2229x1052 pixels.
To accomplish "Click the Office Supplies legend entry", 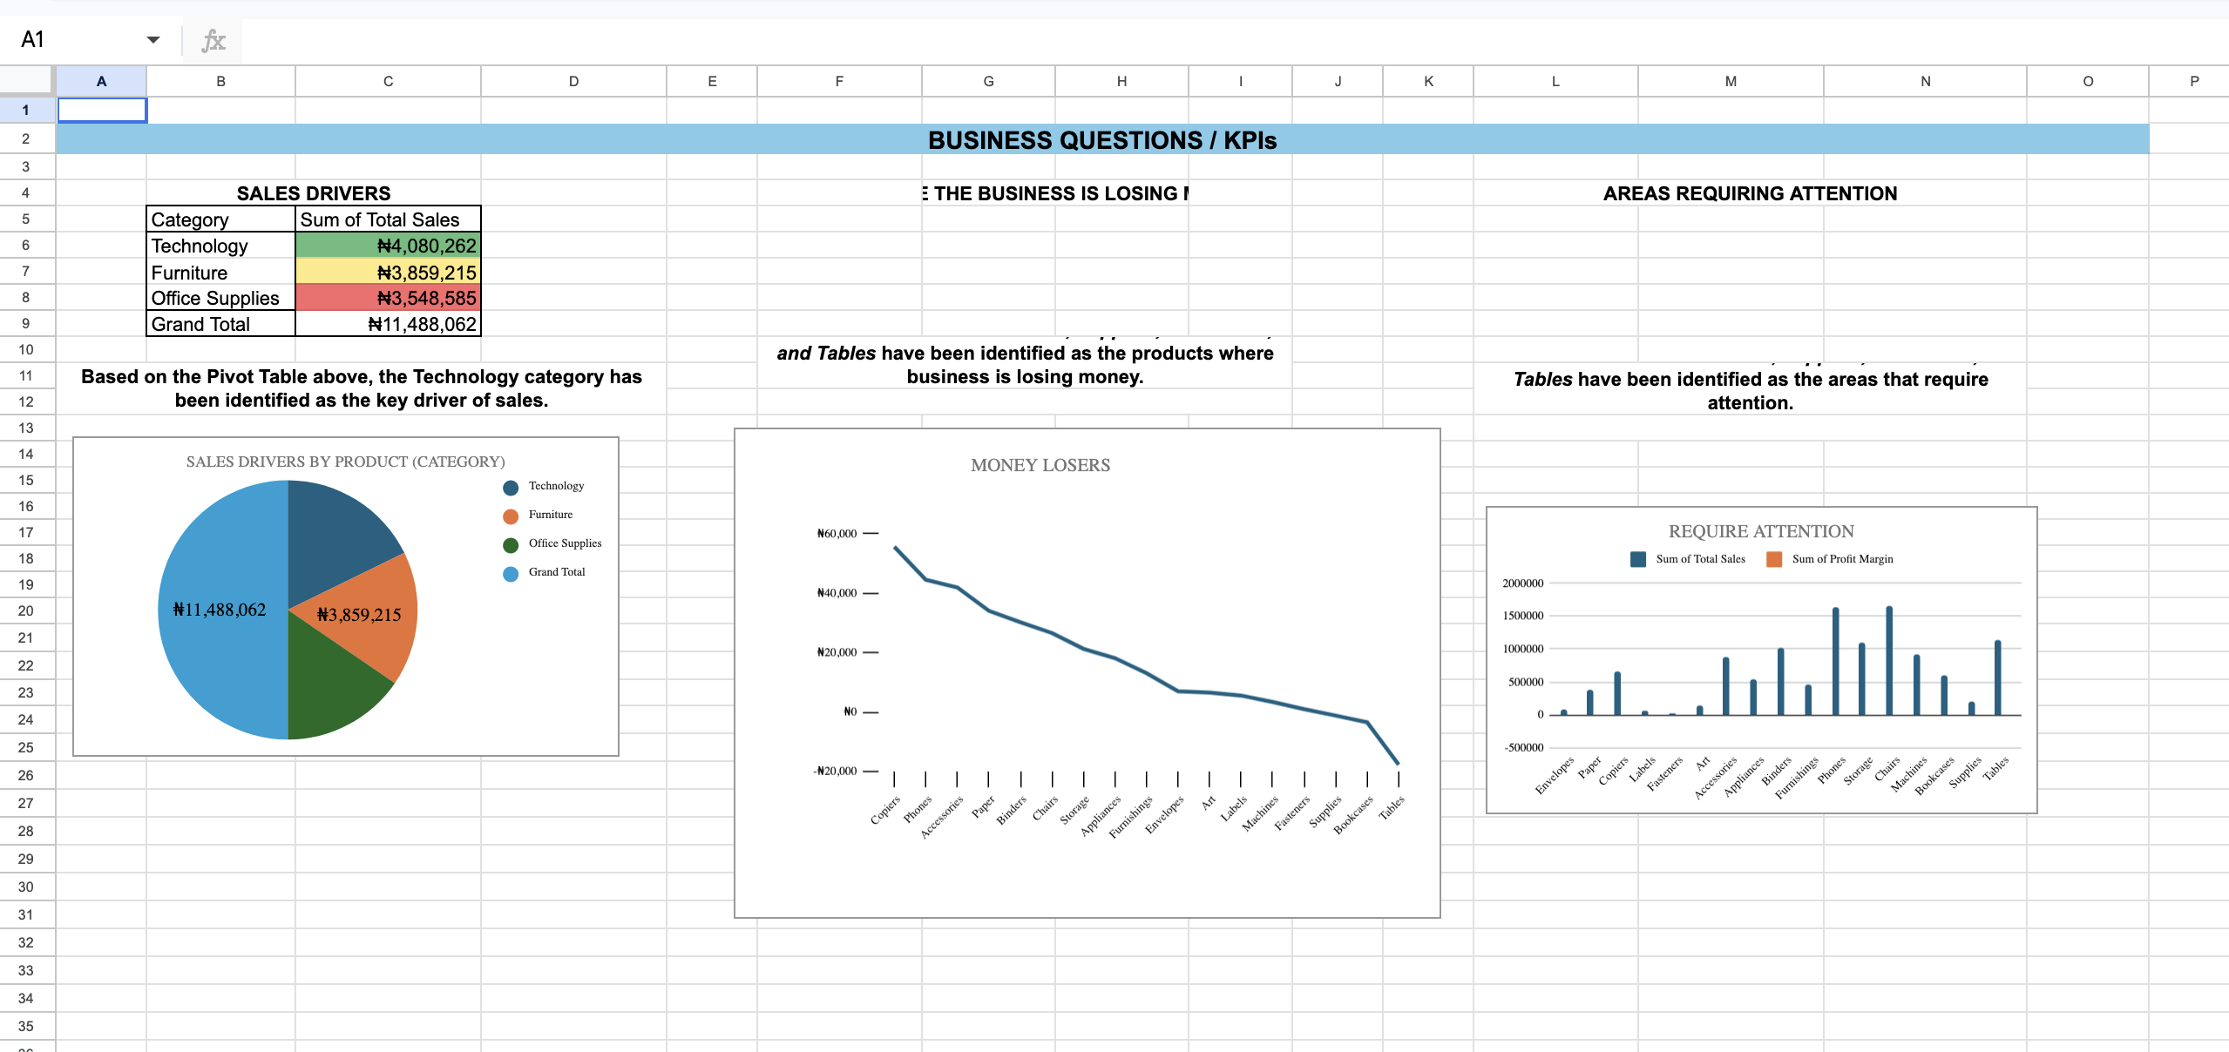I will (552, 543).
